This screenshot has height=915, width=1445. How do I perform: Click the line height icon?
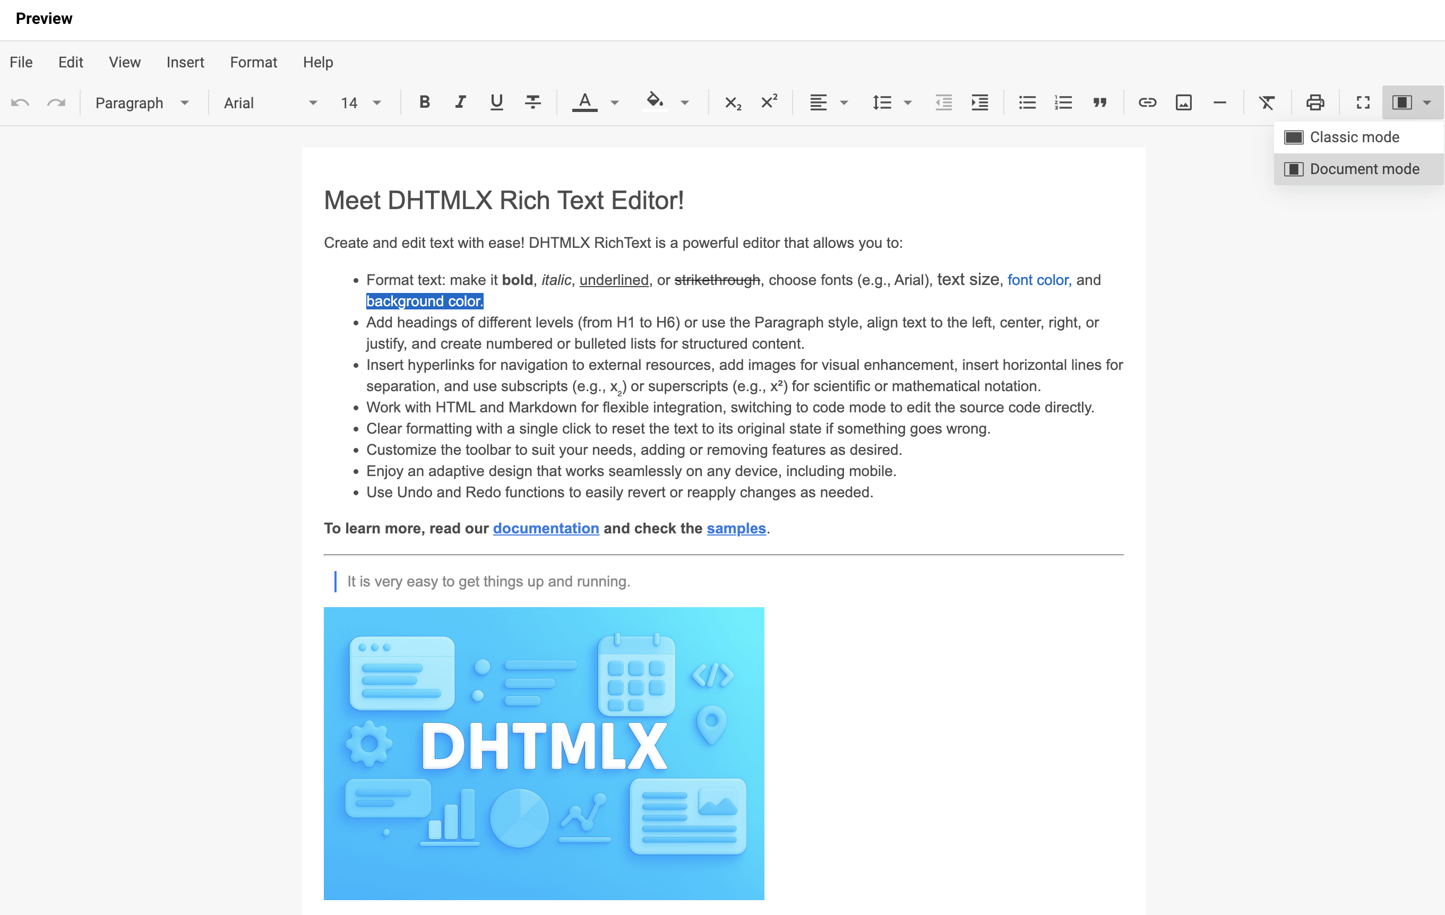coord(882,102)
